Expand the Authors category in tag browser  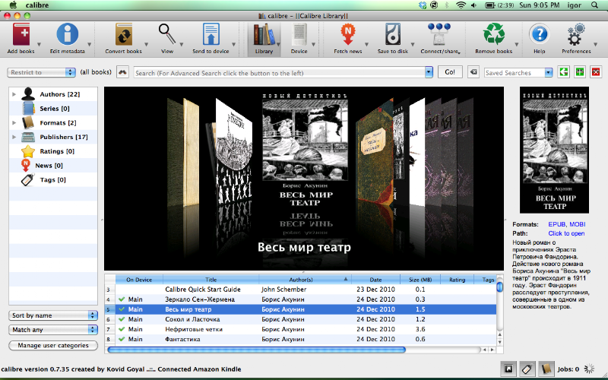14,94
